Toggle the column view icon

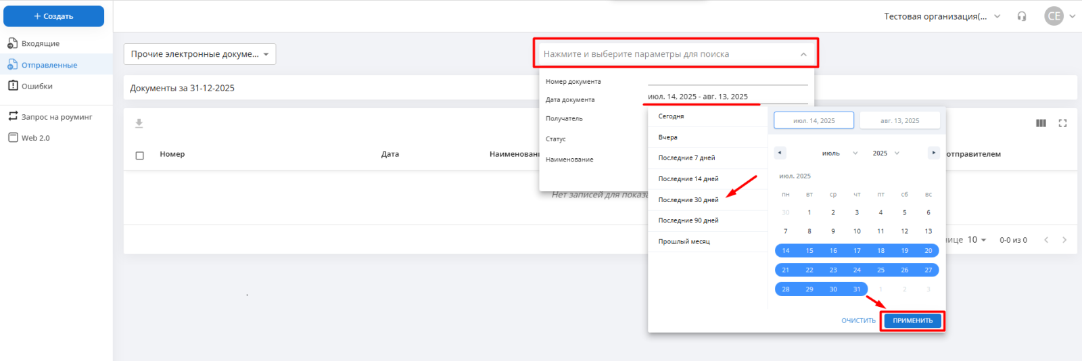[x=1041, y=123]
